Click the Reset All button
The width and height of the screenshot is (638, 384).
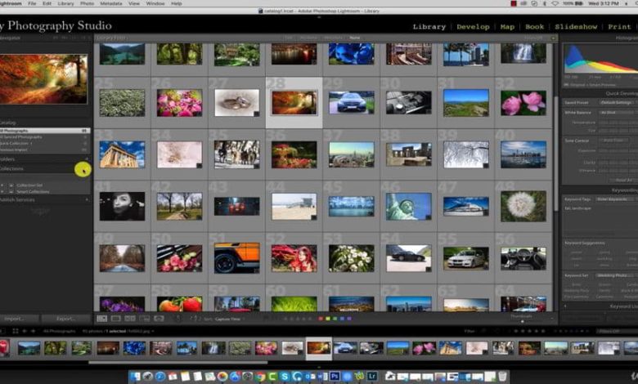point(624,180)
